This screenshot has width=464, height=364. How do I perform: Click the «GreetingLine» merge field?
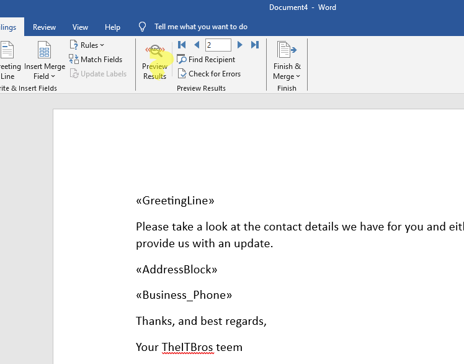[x=175, y=201]
